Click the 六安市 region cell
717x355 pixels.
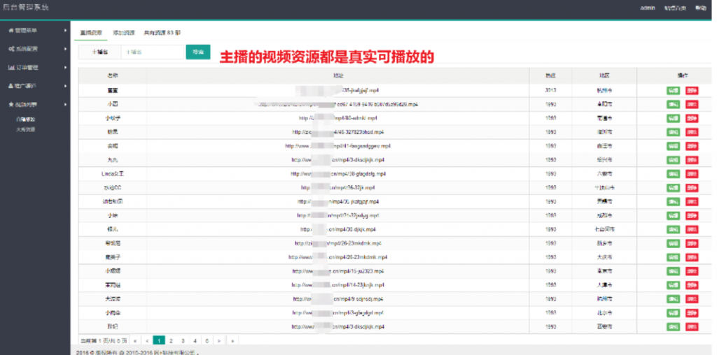[604, 174]
